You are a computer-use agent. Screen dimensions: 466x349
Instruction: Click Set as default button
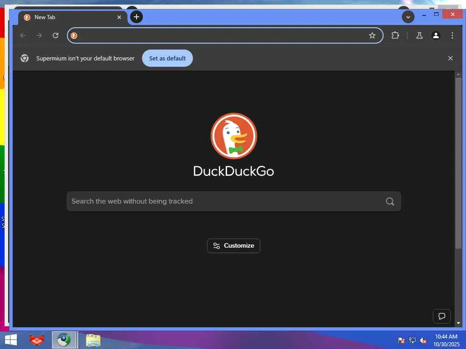click(167, 58)
